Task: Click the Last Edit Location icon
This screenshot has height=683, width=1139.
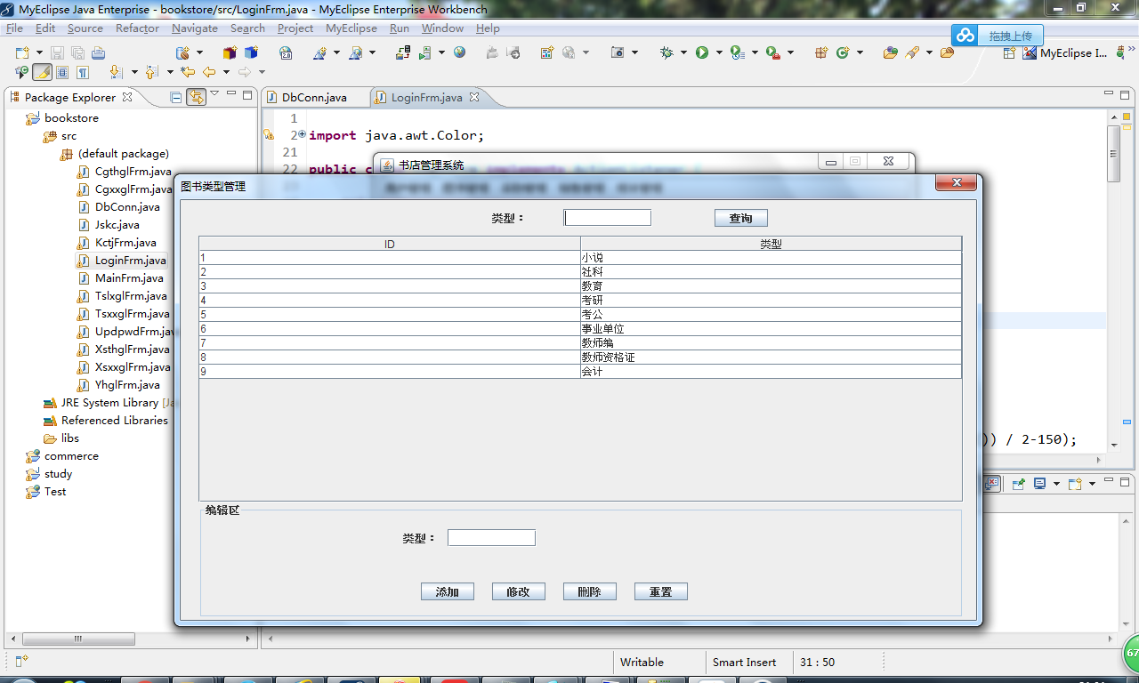Action: (188, 71)
